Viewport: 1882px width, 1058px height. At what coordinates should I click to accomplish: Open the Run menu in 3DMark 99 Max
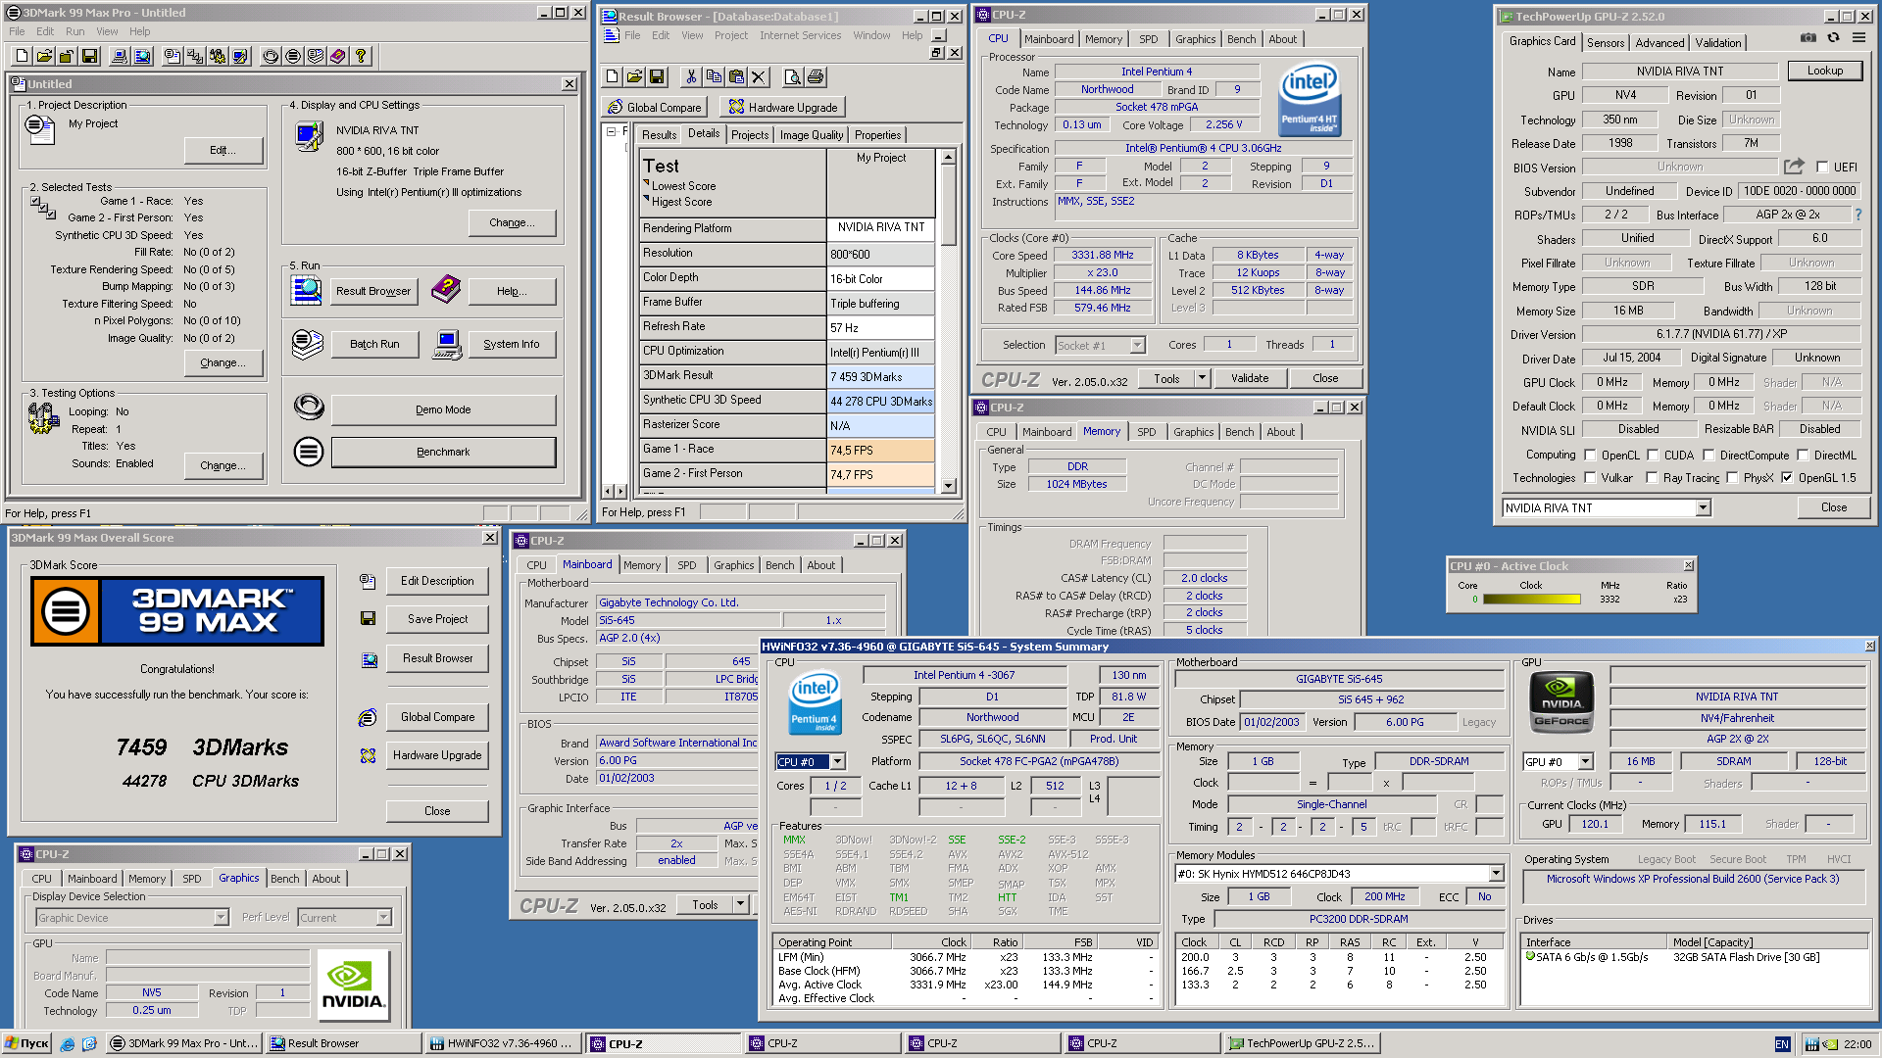click(74, 31)
